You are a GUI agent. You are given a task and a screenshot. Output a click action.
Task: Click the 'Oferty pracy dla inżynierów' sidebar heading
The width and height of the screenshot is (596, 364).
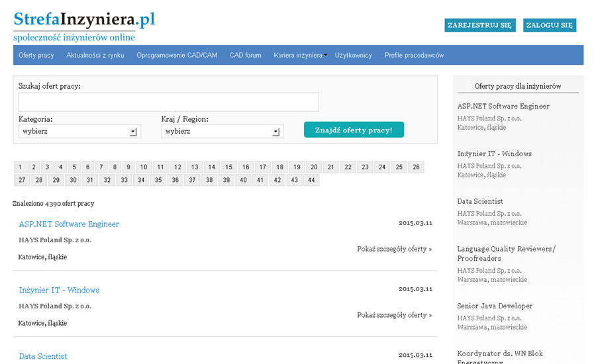click(518, 86)
